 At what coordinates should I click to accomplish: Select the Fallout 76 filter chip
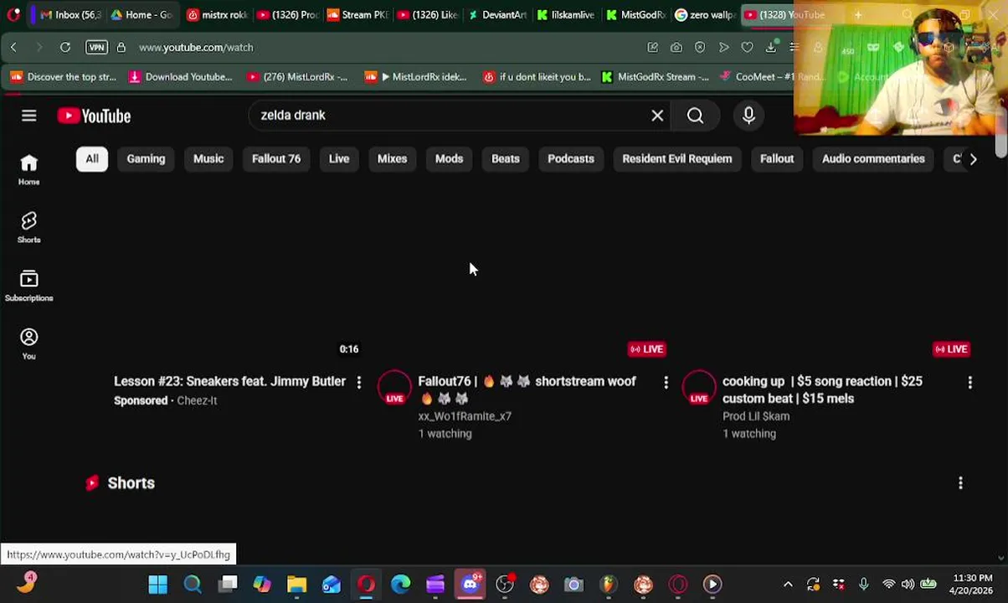[x=276, y=159]
